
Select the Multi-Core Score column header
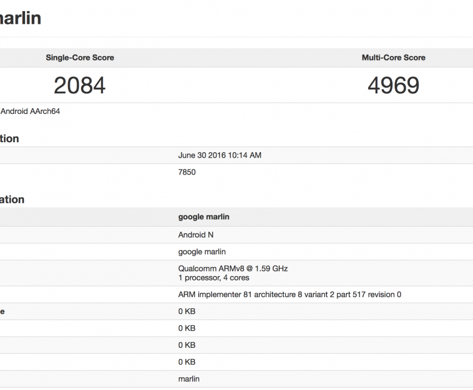(x=393, y=58)
